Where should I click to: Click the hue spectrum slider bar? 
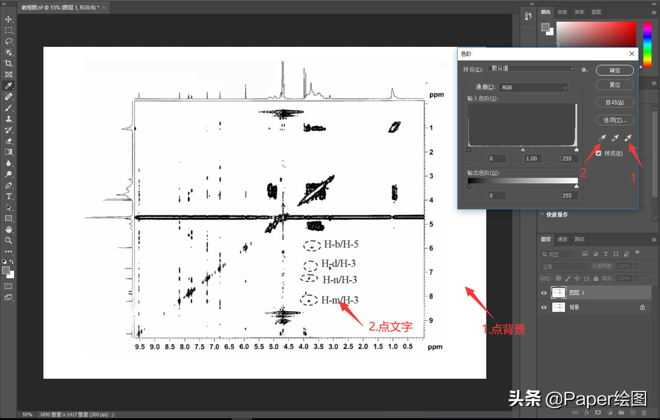pyautogui.click(x=647, y=44)
